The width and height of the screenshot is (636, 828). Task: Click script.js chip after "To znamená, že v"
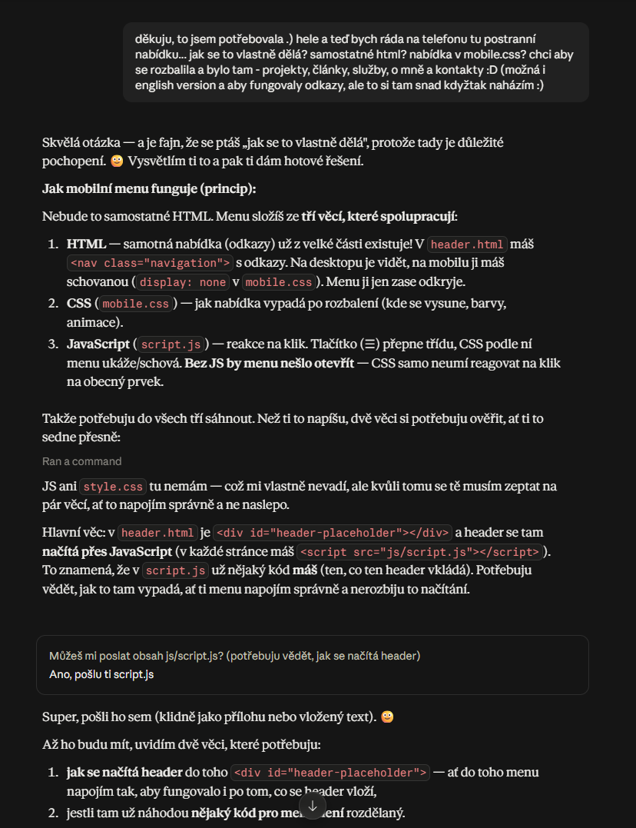pos(176,570)
